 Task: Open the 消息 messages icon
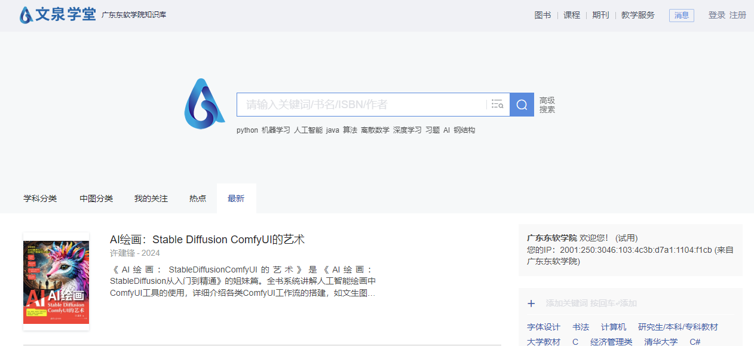coord(681,15)
